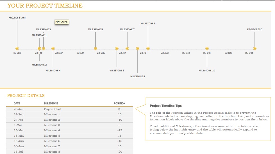The image size is (275, 154).
Task: Click the Project Timeline Tips heading
Action: tap(166, 106)
